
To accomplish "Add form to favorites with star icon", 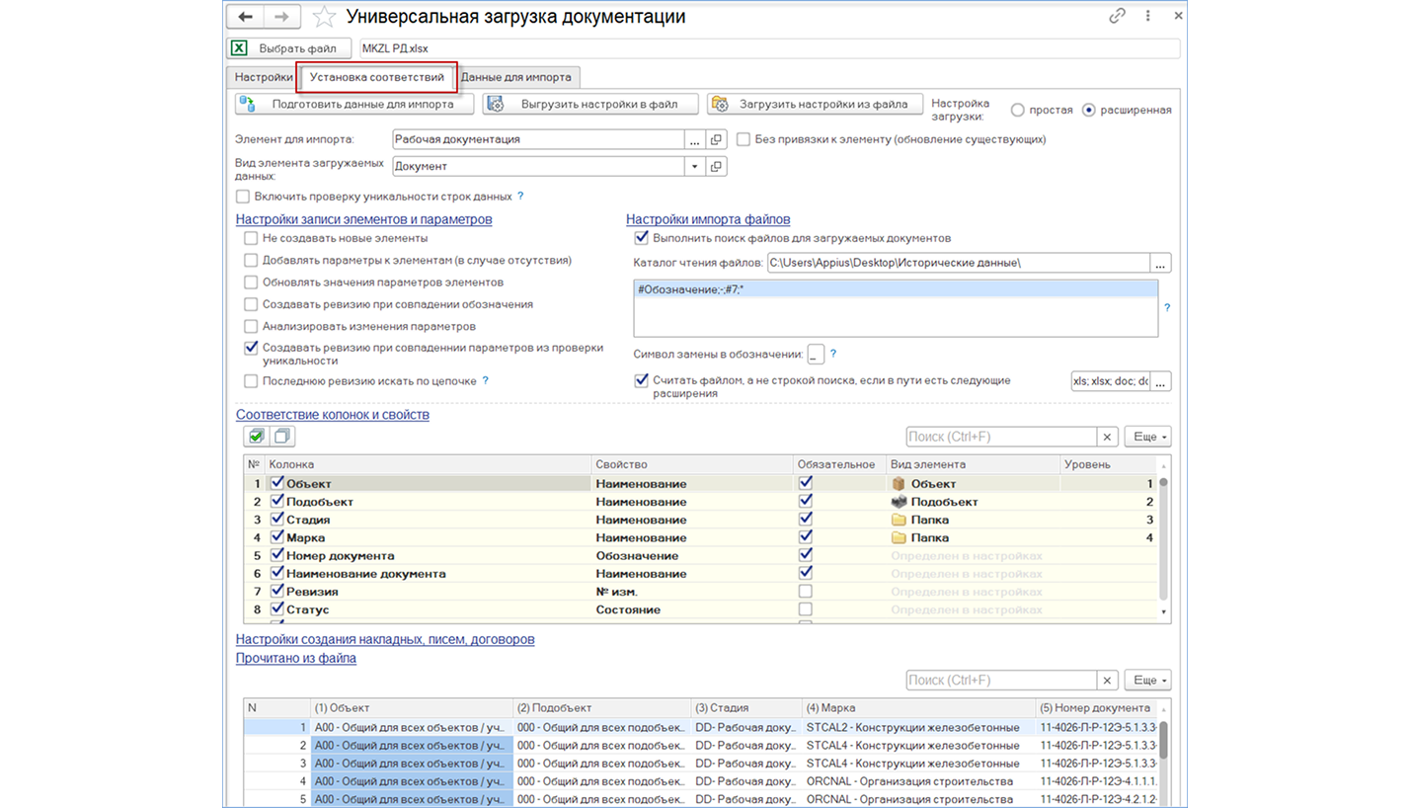I will pyautogui.click(x=323, y=17).
